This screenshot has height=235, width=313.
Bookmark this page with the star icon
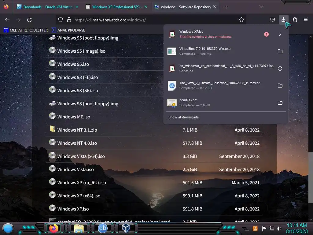pyautogui.click(x=241, y=20)
